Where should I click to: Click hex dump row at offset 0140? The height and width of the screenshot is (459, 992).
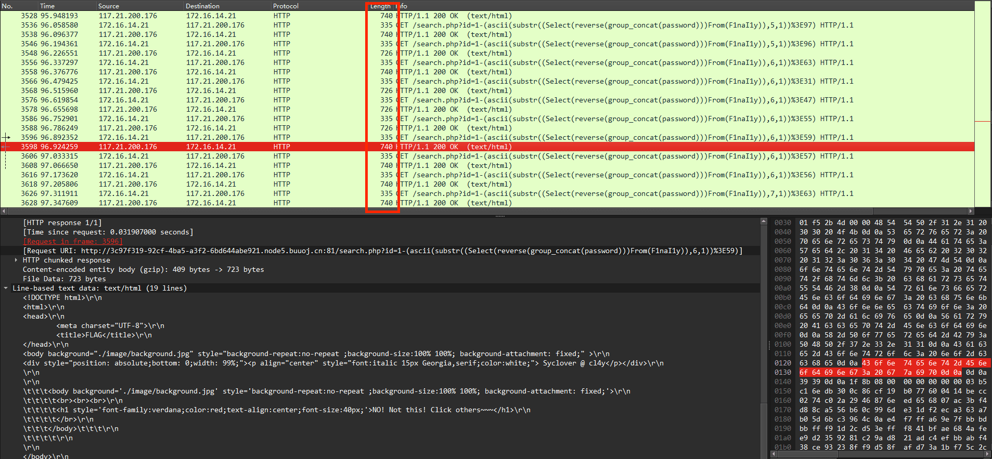pyautogui.click(x=881, y=382)
